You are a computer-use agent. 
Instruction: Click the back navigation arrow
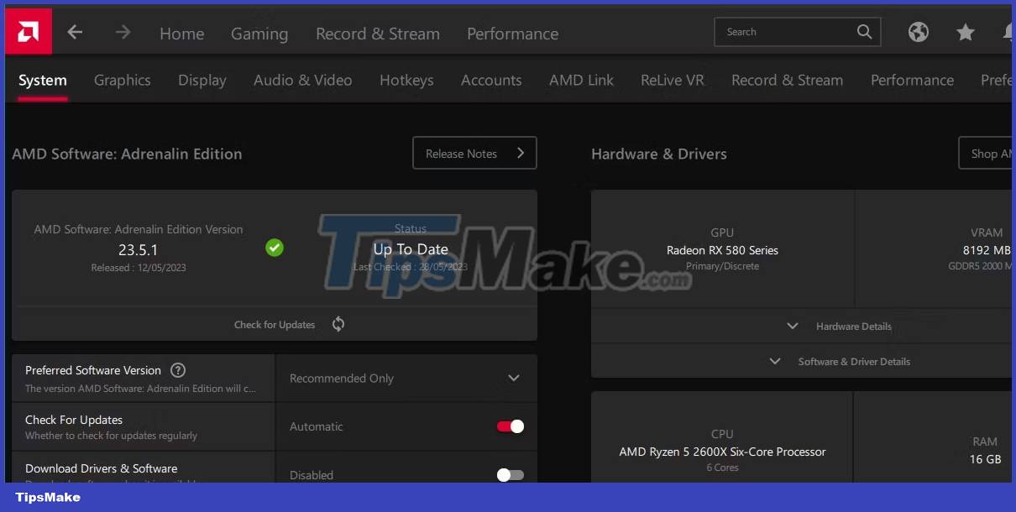click(x=75, y=33)
